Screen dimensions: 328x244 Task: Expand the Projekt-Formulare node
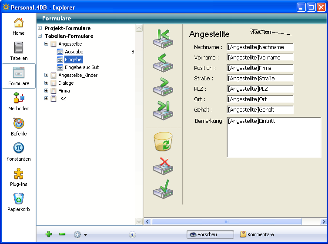click(x=40, y=28)
